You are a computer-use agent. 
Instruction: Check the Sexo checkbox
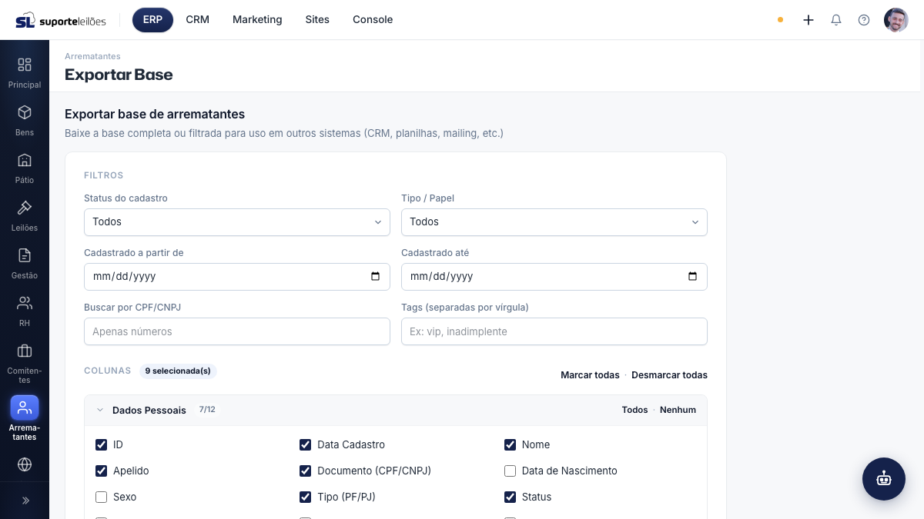tap(101, 497)
